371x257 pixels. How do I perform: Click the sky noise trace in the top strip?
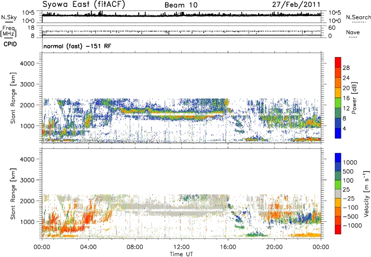[x=181, y=15]
